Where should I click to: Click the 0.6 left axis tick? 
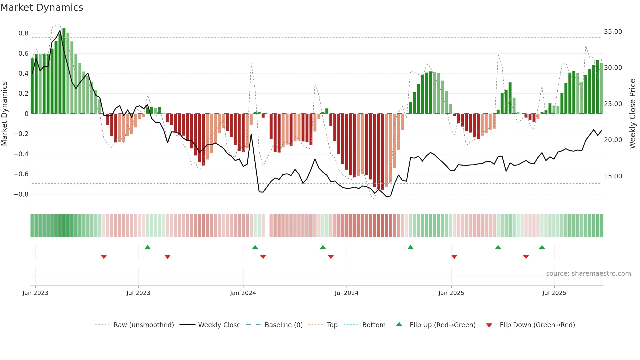[23, 54]
